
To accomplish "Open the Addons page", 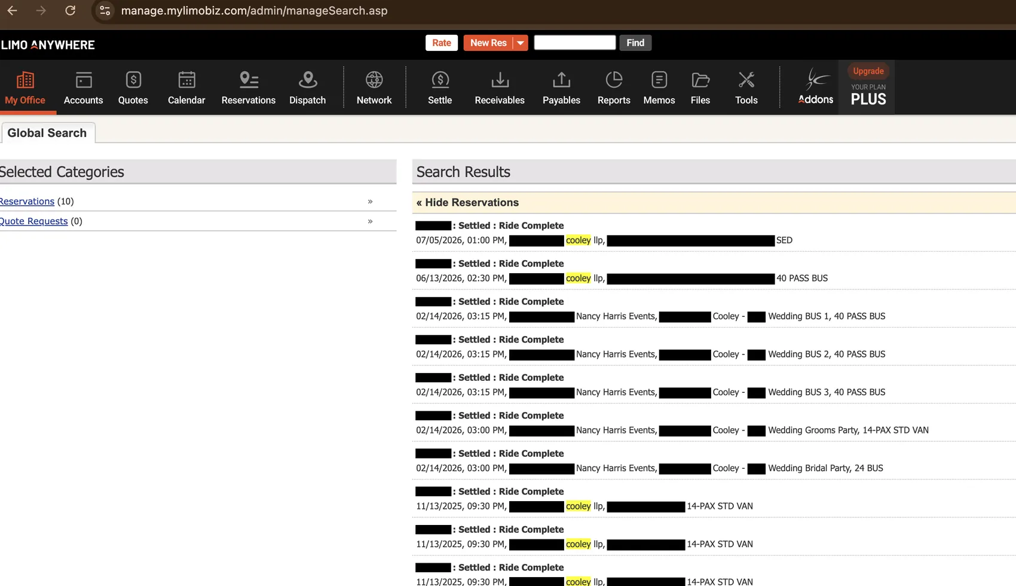I will 816,87.
